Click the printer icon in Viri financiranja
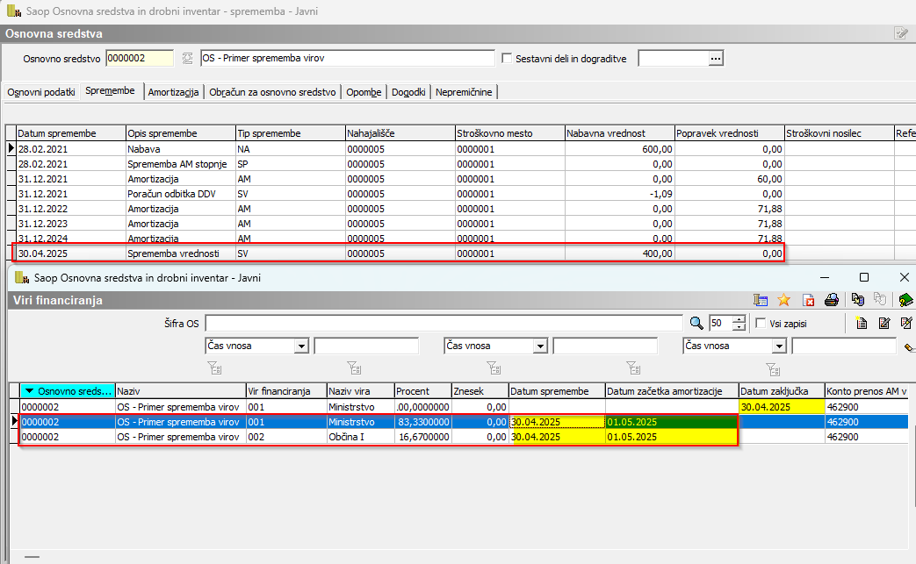 (831, 300)
